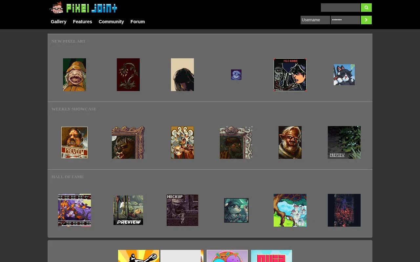Image resolution: width=420 pixels, height=262 pixels.
Task: Click the password input field
Action: coord(346,20)
